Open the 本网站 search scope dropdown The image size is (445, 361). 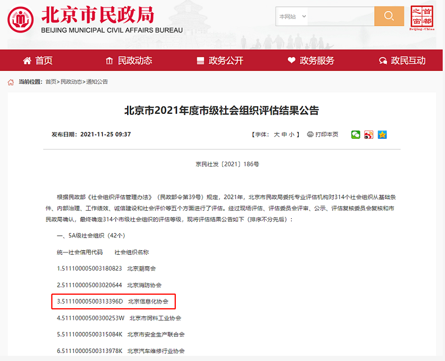(x=292, y=16)
